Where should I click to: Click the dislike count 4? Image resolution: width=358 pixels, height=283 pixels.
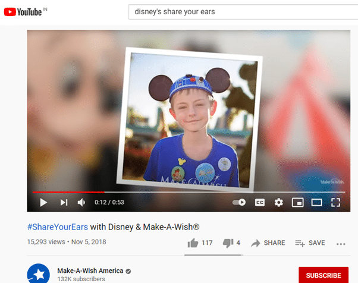pos(238,243)
